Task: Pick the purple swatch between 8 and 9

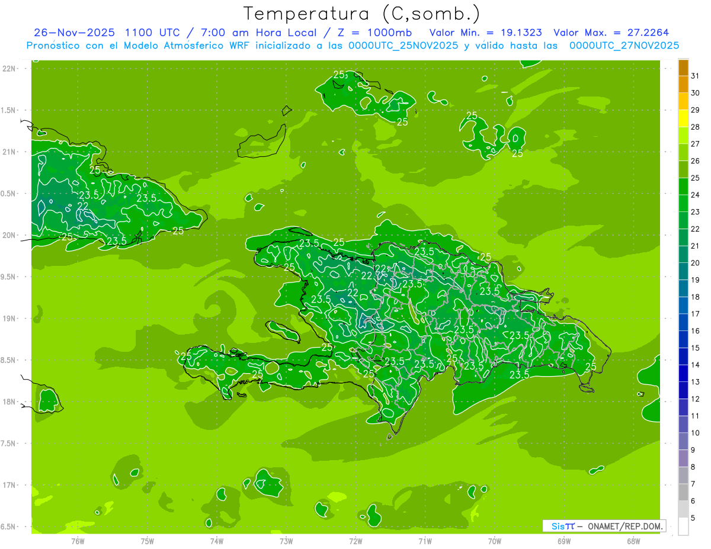Action: [x=683, y=458]
